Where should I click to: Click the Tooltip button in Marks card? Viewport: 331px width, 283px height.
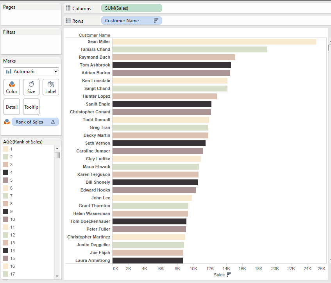point(31,107)
